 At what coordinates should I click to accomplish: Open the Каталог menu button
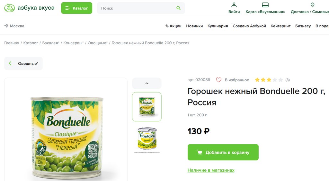(76, 8)
